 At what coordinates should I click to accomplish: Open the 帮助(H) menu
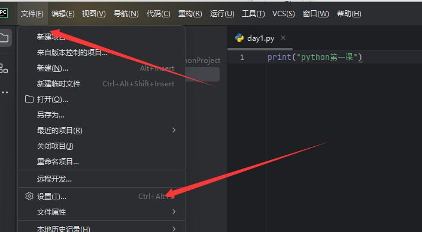pos(349,14)
